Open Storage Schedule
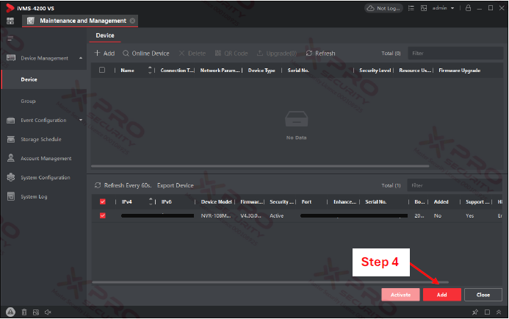The width and height of the screenshot is (509, 319). click(41, 140)
